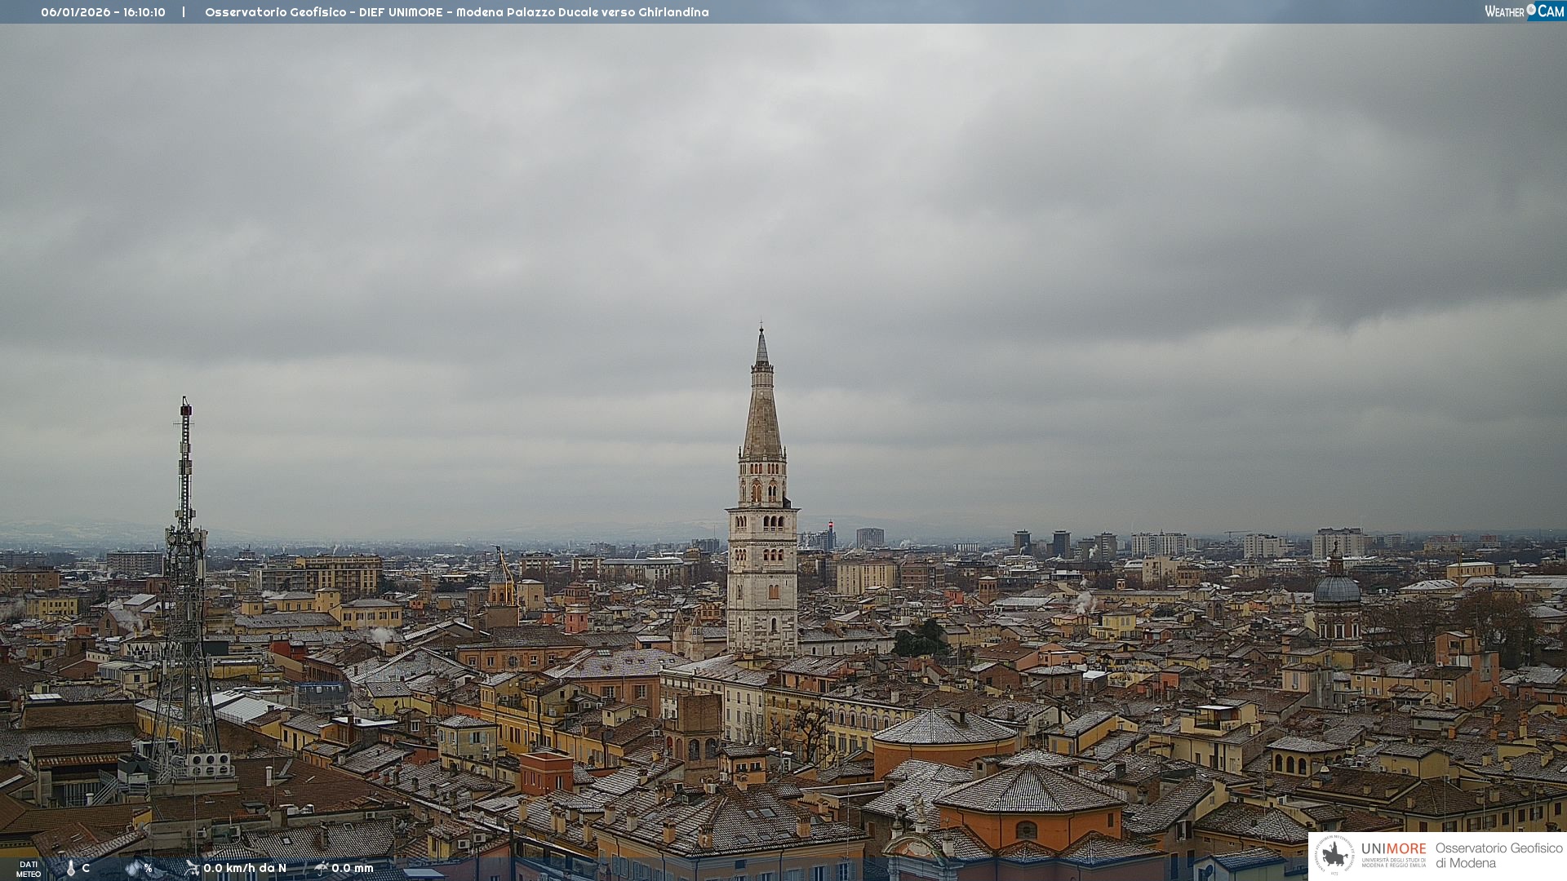Click the humidity water drops icon
The image size is (1567, 881).
(133, 869)
